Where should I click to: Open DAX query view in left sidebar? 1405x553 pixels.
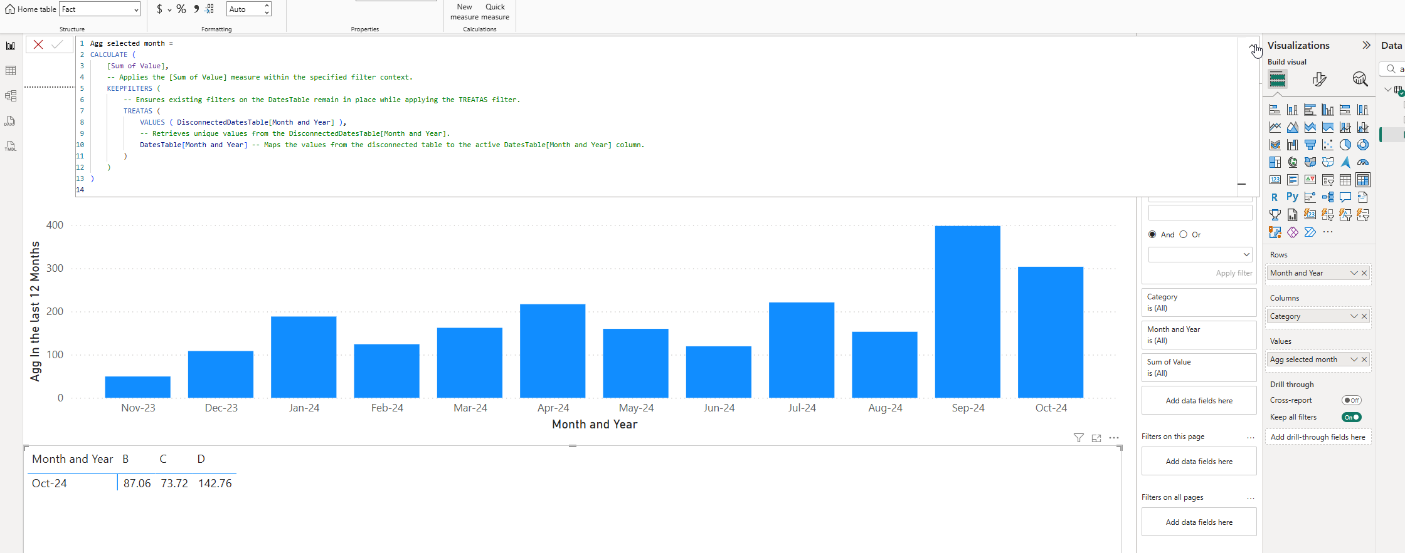pos(11,121)
